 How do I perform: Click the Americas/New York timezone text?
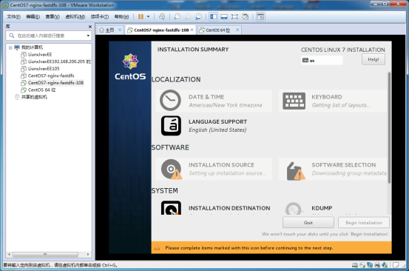[x=226, y=105]
